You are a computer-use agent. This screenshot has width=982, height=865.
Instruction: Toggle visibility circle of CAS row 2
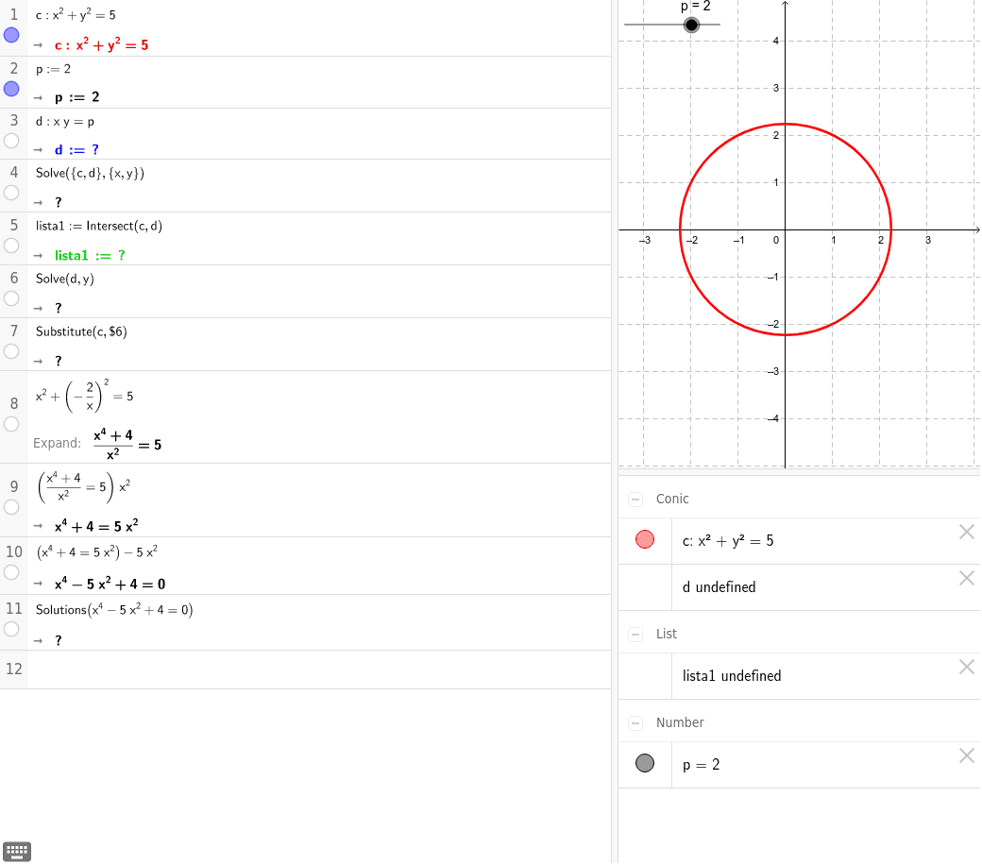pos(11,89)
